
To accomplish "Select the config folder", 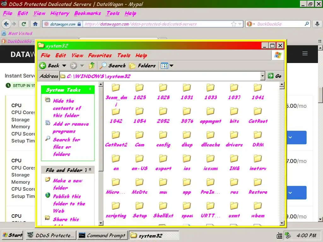I will [x=163, y=139].
